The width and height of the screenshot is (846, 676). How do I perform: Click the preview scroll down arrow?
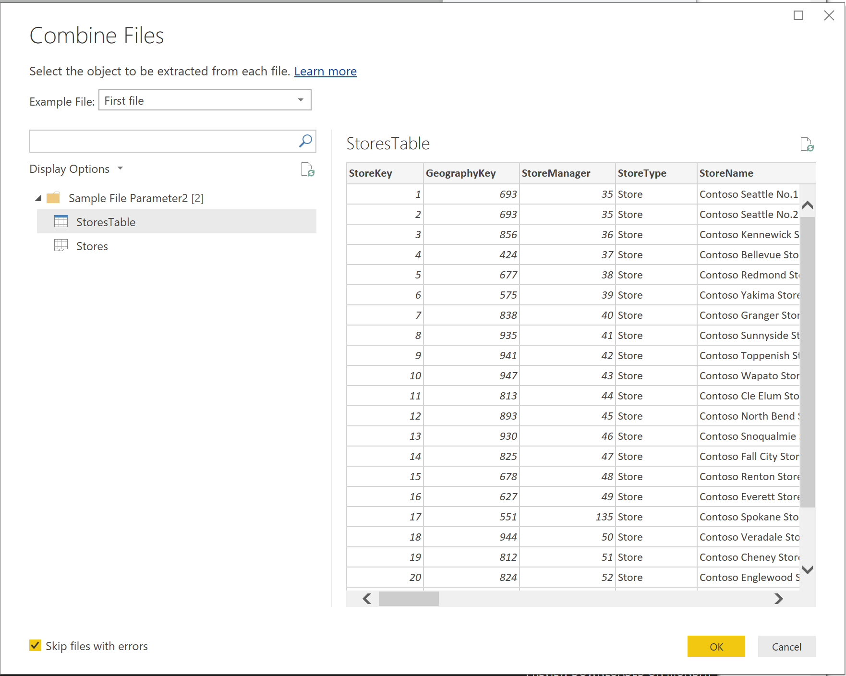click(808, 570)
